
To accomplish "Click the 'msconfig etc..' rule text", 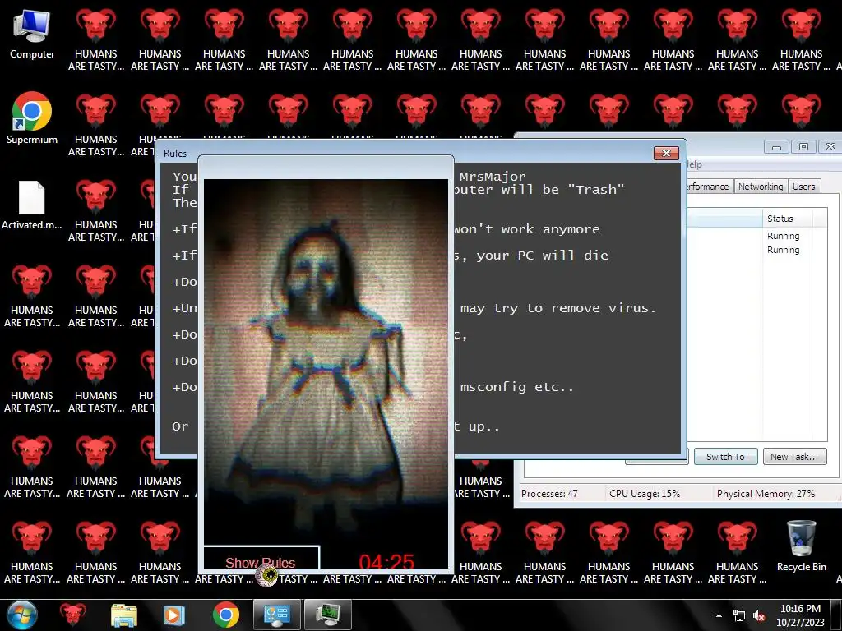I will (516, 387).
